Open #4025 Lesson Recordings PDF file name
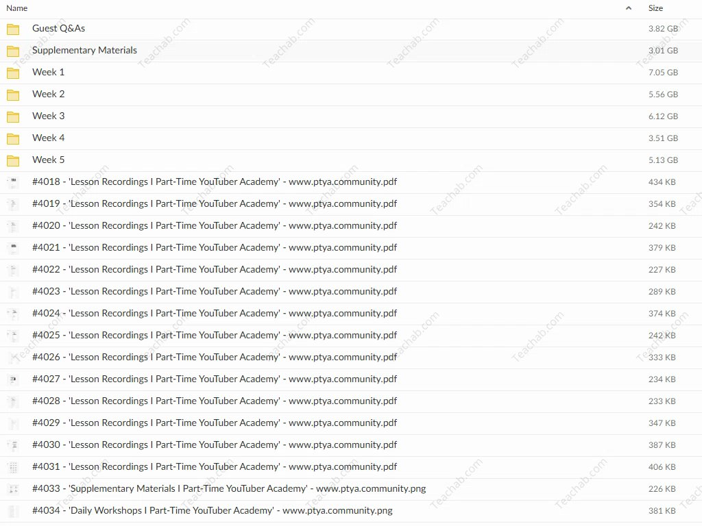Viewport: 702px width, 526px height. pyautogui.click(x=215, y=335)
